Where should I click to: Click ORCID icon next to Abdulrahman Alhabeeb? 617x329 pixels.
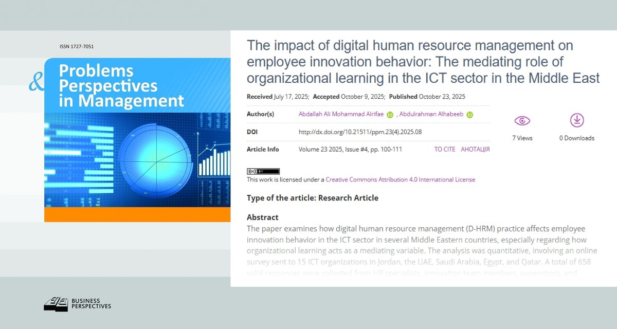pos(469,115)
